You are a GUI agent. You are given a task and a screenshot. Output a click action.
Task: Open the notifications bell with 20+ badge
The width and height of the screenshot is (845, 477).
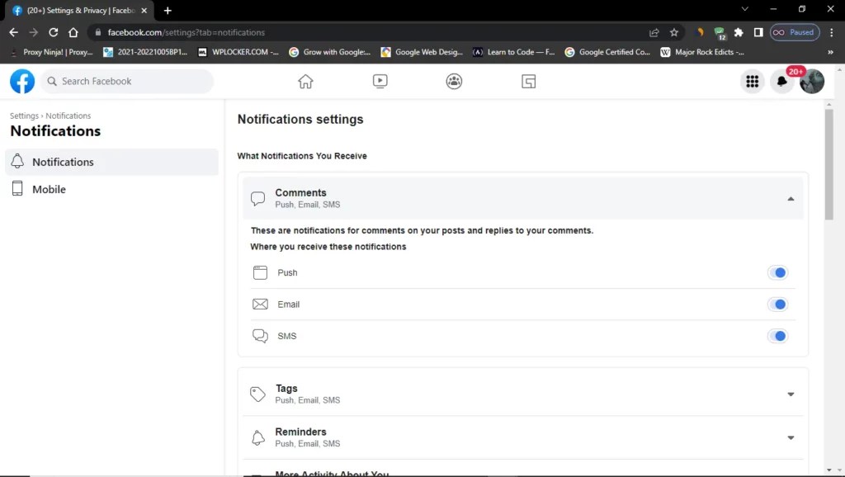coord(781,81)
